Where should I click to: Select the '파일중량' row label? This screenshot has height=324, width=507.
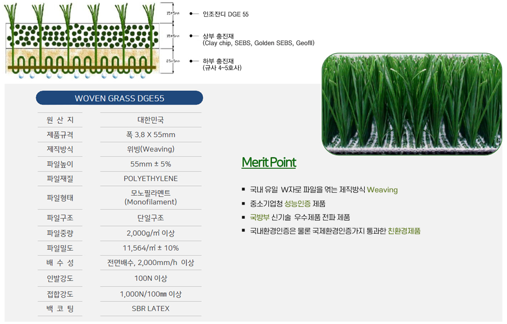click(60, 233)
